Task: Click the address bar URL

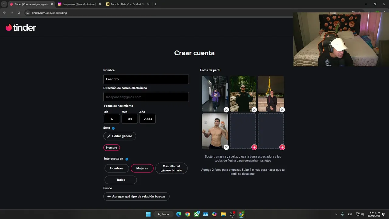Action: 49,13
